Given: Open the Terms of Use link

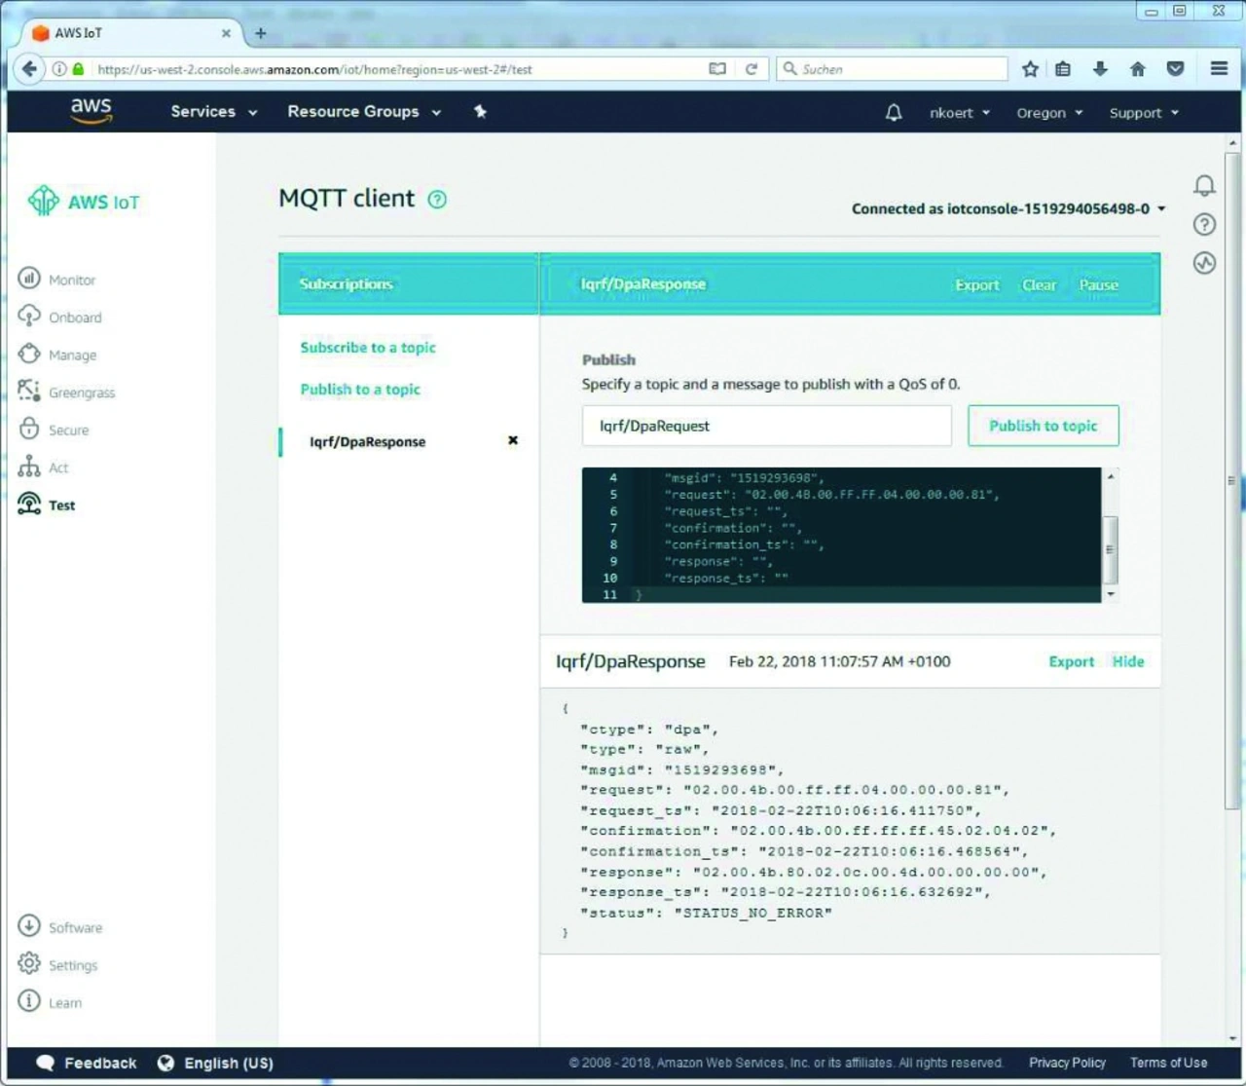Looking at the screenshot, I should [1168, 1063].
